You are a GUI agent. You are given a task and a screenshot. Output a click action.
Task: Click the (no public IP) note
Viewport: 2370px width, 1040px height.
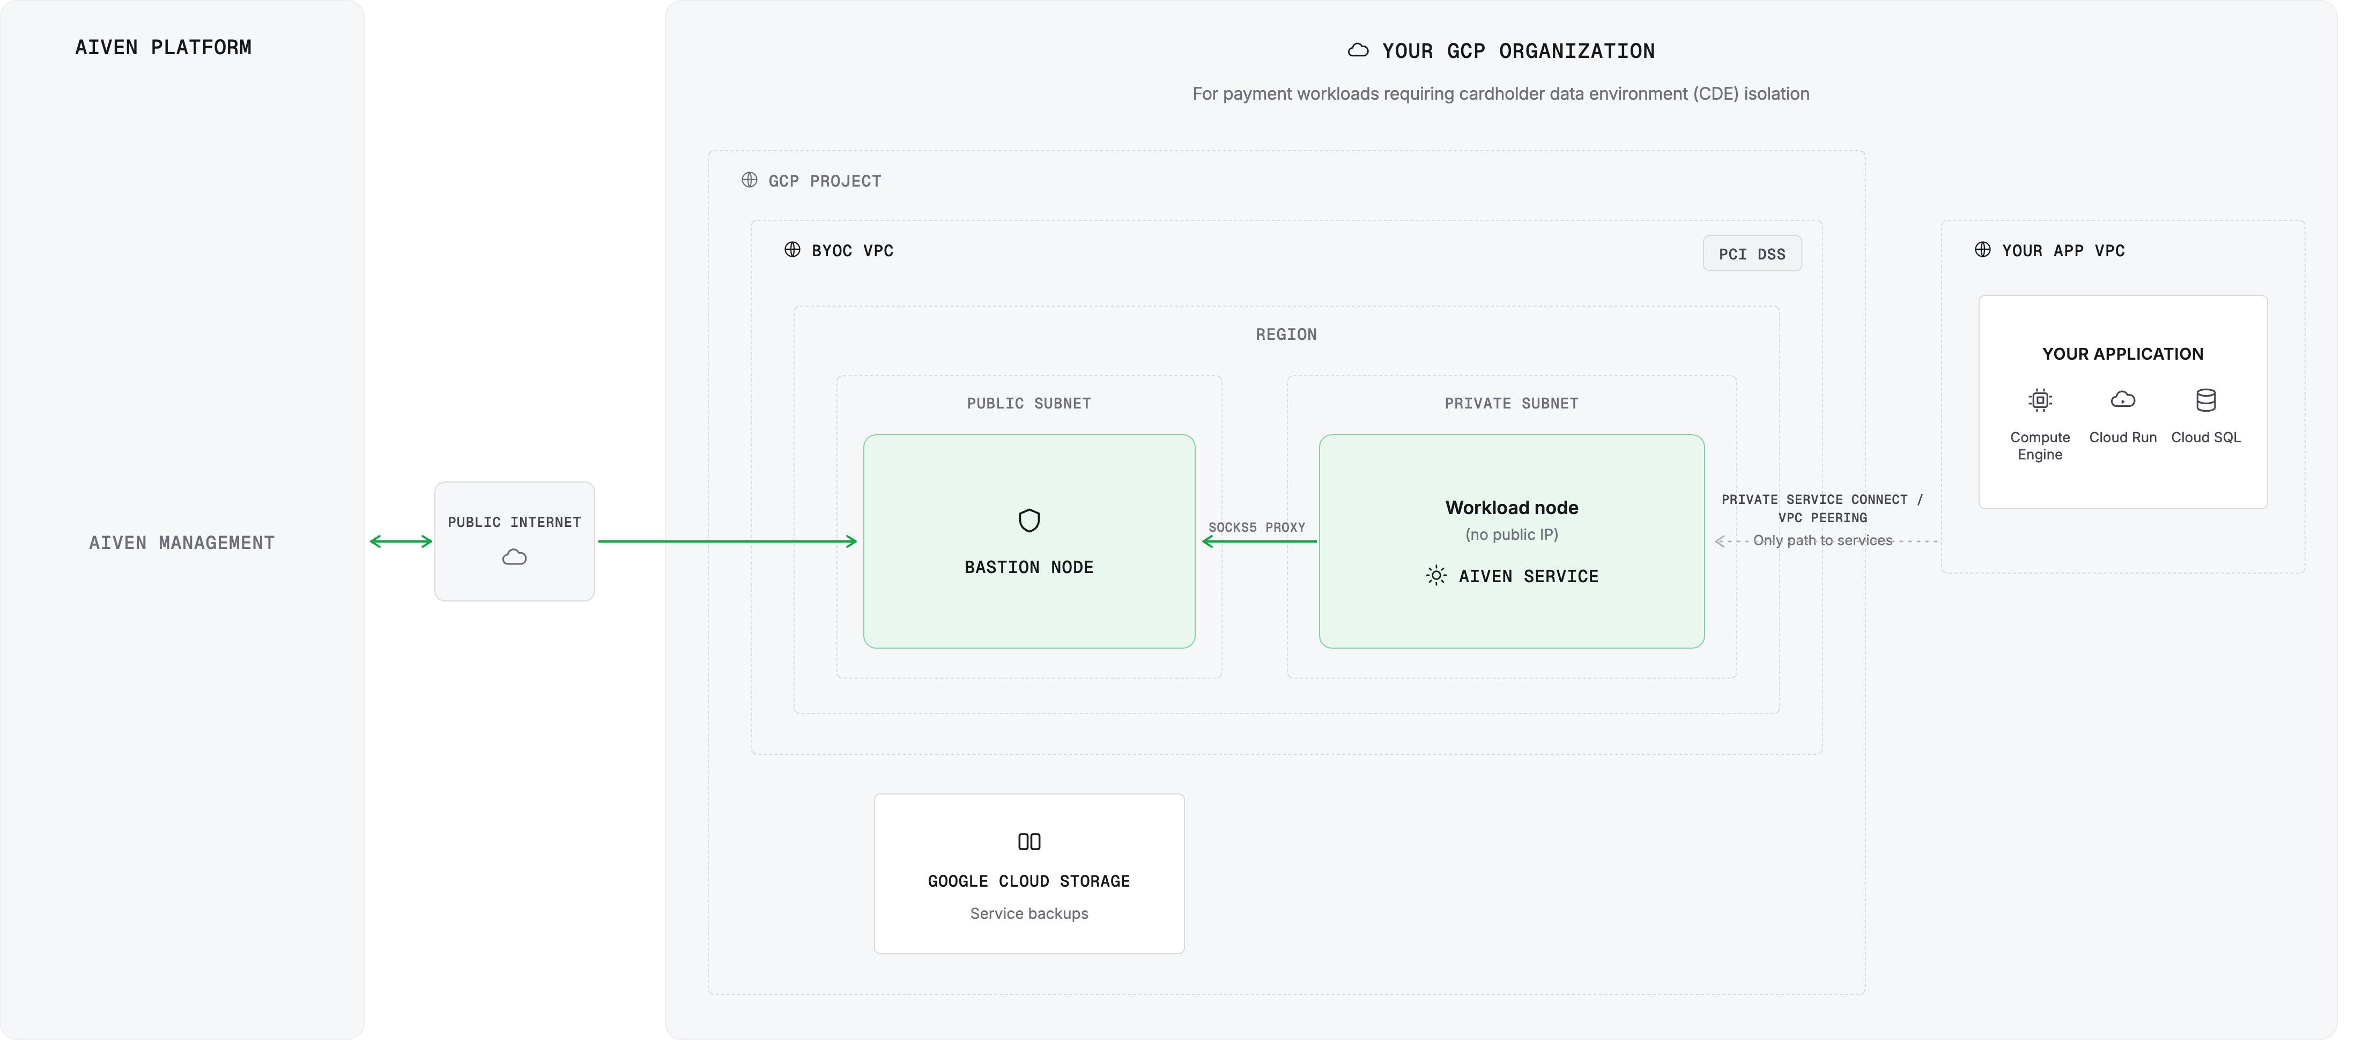pos(1510,534)
